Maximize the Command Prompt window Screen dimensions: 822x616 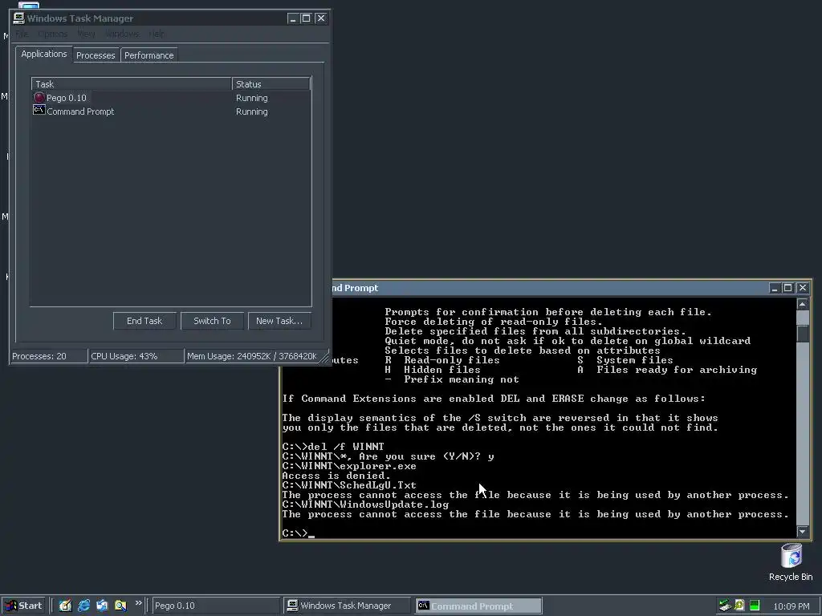point(787,288)
